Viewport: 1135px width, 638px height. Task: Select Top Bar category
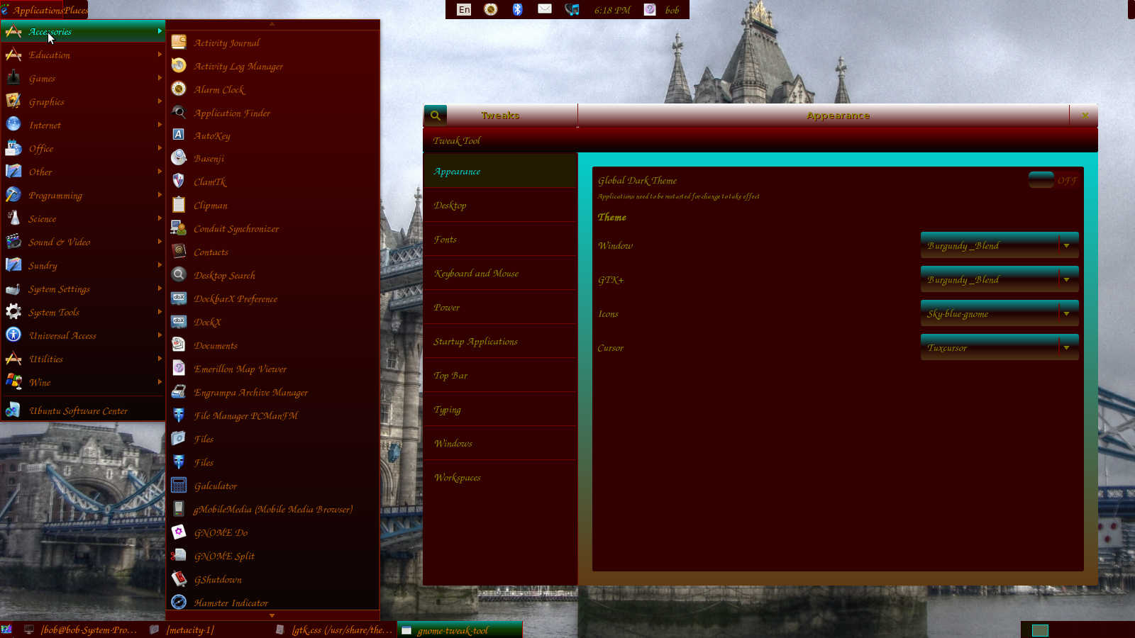[500, 375]
